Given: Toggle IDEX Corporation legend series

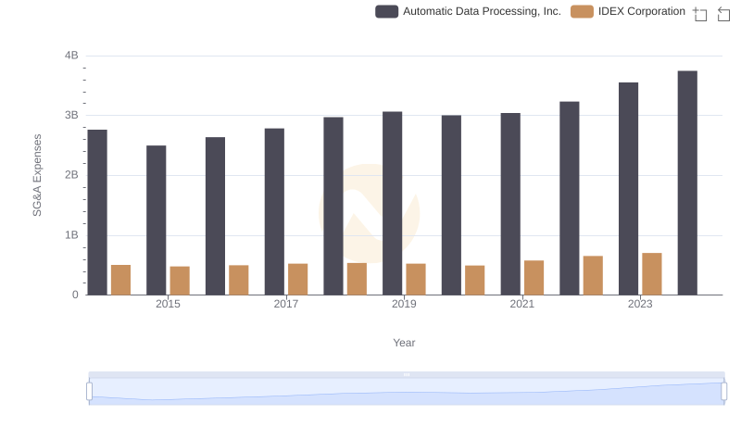Looking at the screenshot, I should (x=628, y=11).
